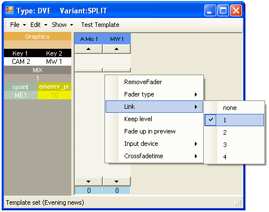Toggle Keep level option
This screenshot has height=212, width=269.
154,119
